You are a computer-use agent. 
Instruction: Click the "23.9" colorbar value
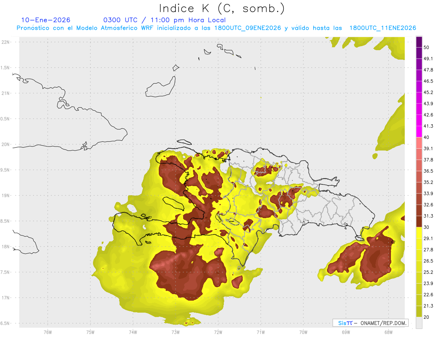click(428, 284)
